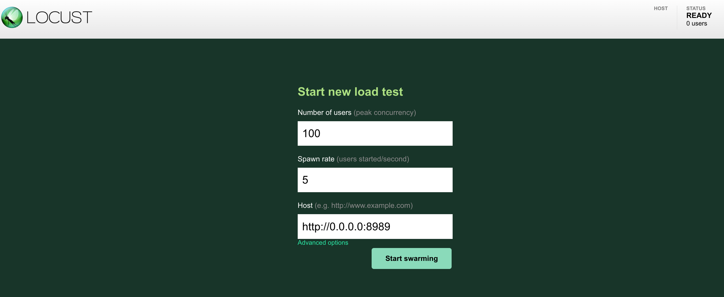
Task: Click the 0 users count text
Action: pos(696,23)
